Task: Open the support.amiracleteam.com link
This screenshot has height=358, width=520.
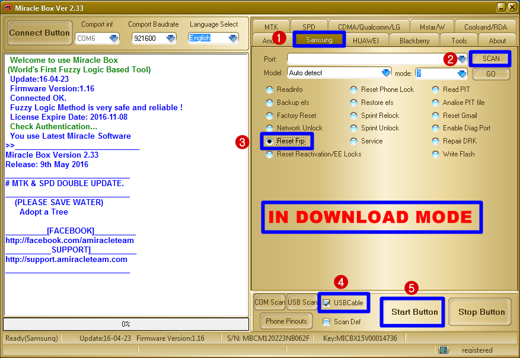Action: (x=66, y=259)
